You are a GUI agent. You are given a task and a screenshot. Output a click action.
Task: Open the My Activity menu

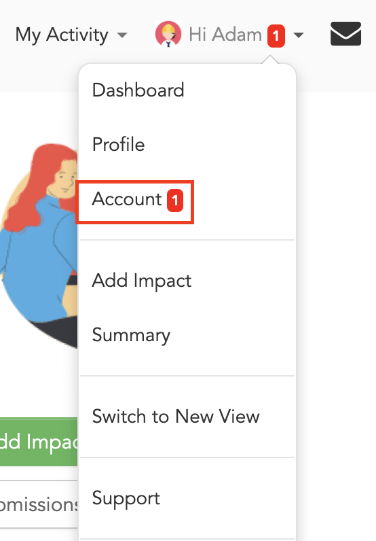coord(71,35)
